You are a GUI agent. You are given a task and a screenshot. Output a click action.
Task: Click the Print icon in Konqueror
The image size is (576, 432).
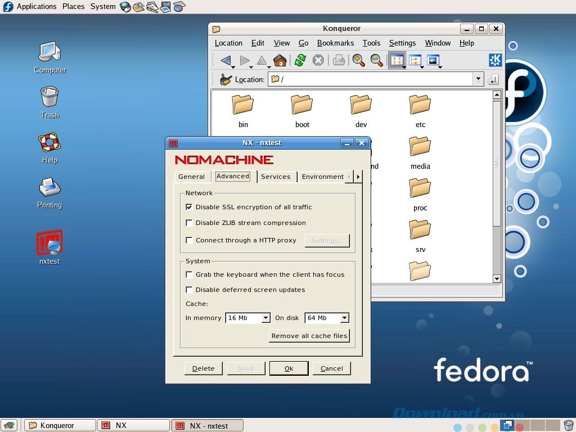[x=338, y=60]
